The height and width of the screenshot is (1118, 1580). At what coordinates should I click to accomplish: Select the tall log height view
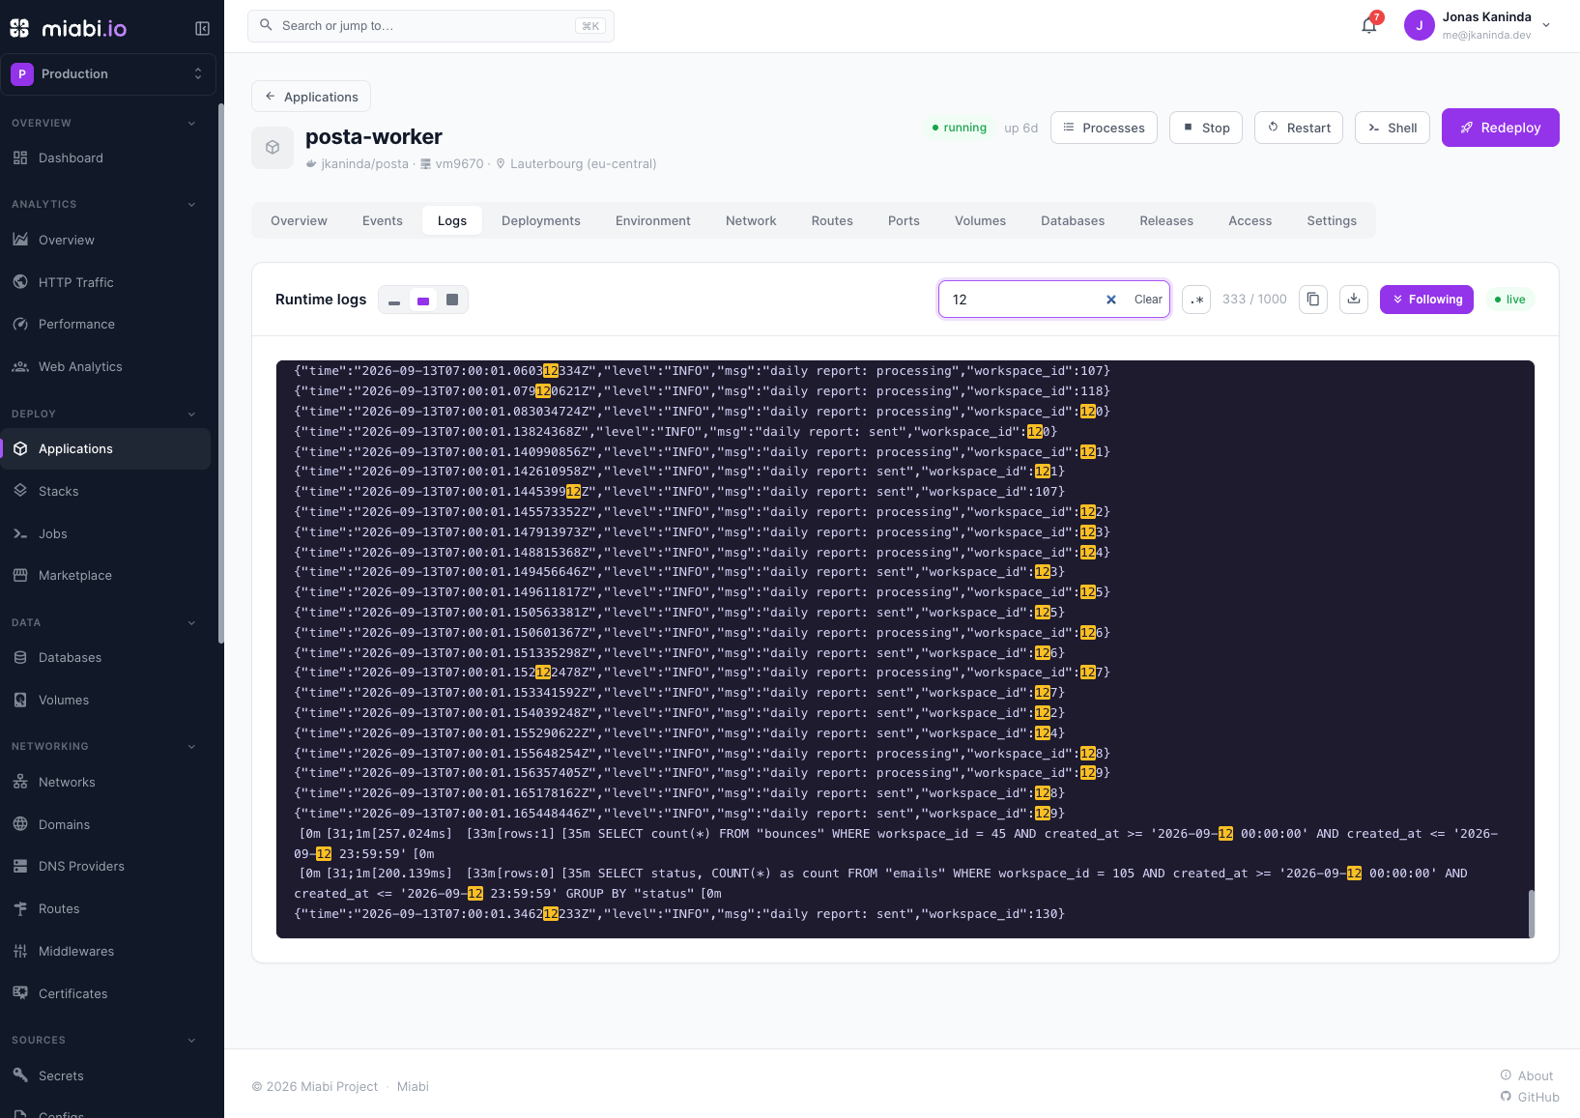[x=452, y=301]
